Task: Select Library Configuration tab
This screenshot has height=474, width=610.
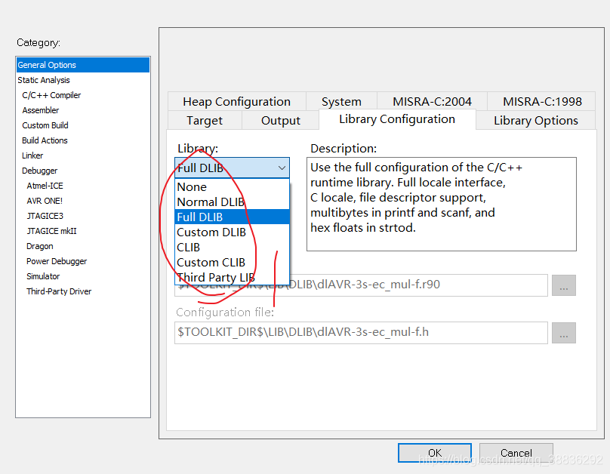Action: (x=397, y=119)
